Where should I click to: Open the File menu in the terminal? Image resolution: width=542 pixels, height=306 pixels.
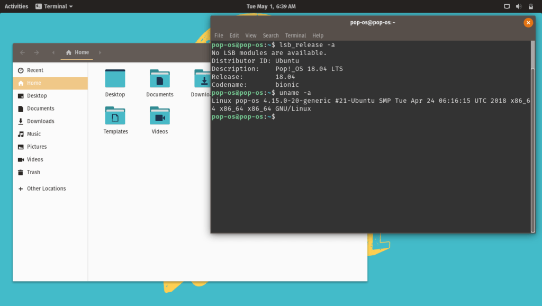pyautogui.click(x=219, y=35)
